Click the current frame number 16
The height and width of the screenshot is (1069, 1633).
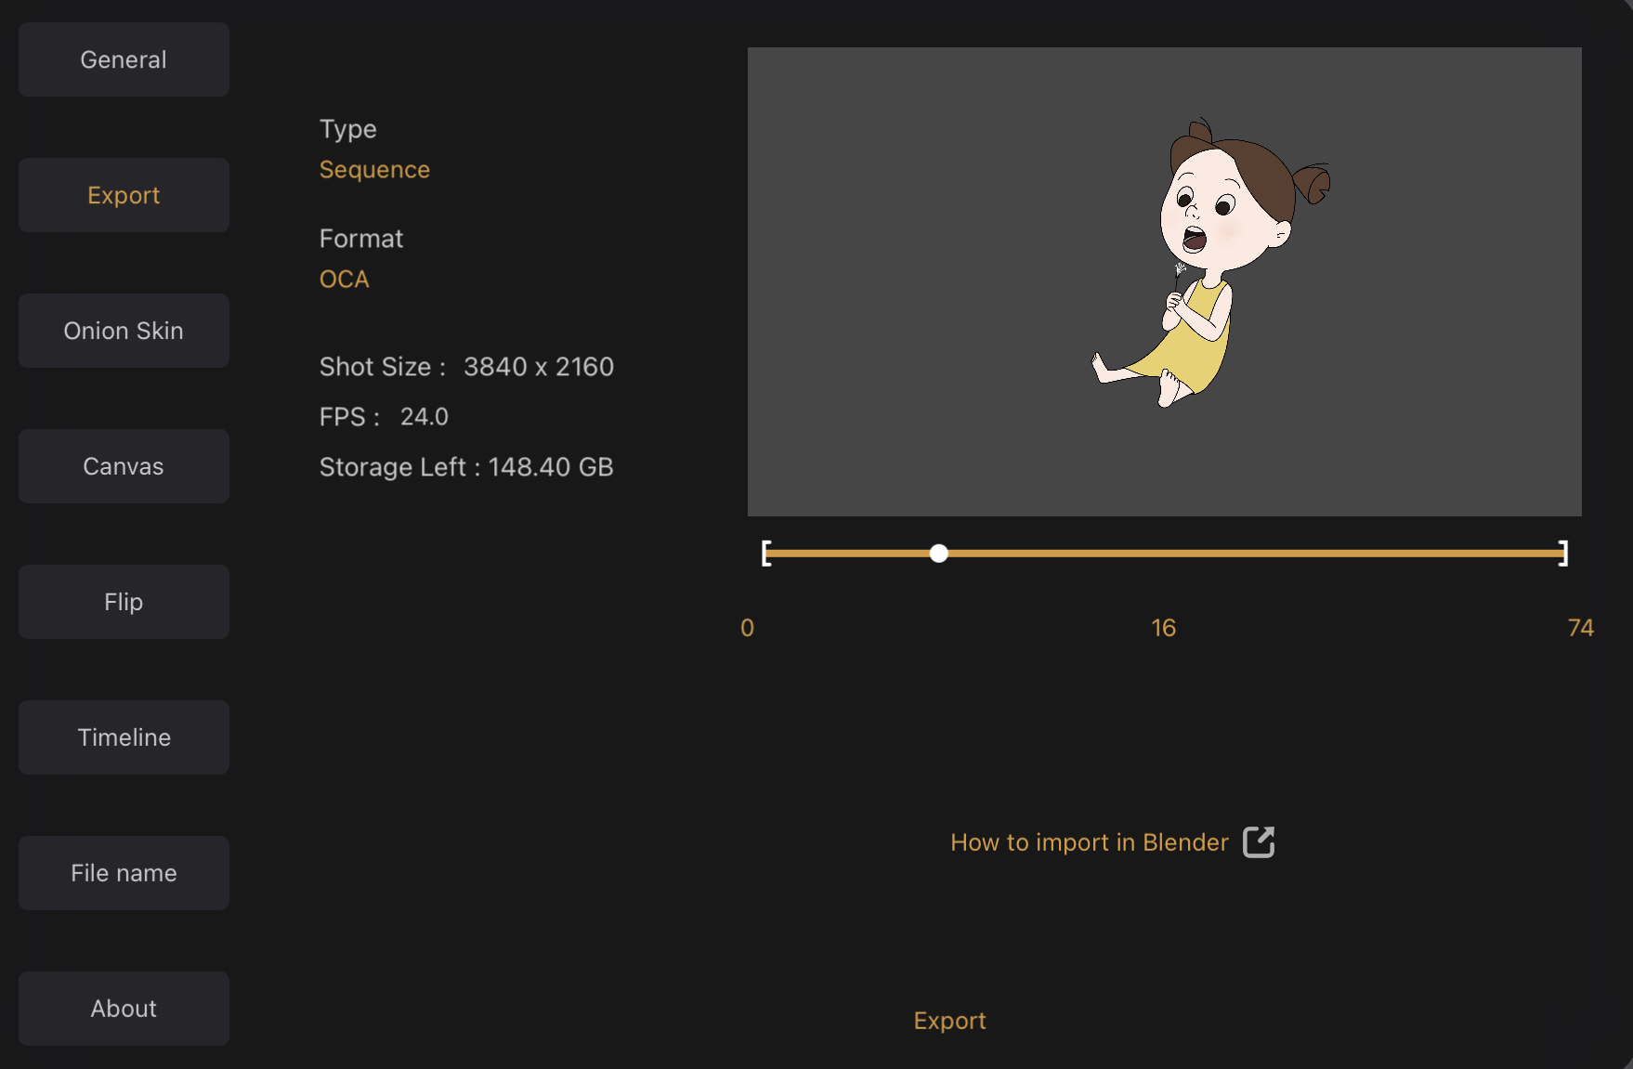pos(1163,628)
